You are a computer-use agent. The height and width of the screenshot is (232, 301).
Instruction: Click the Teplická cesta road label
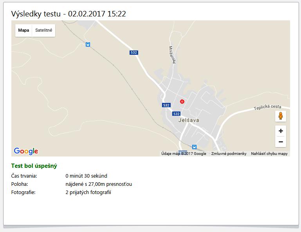[x=267, y=107]
